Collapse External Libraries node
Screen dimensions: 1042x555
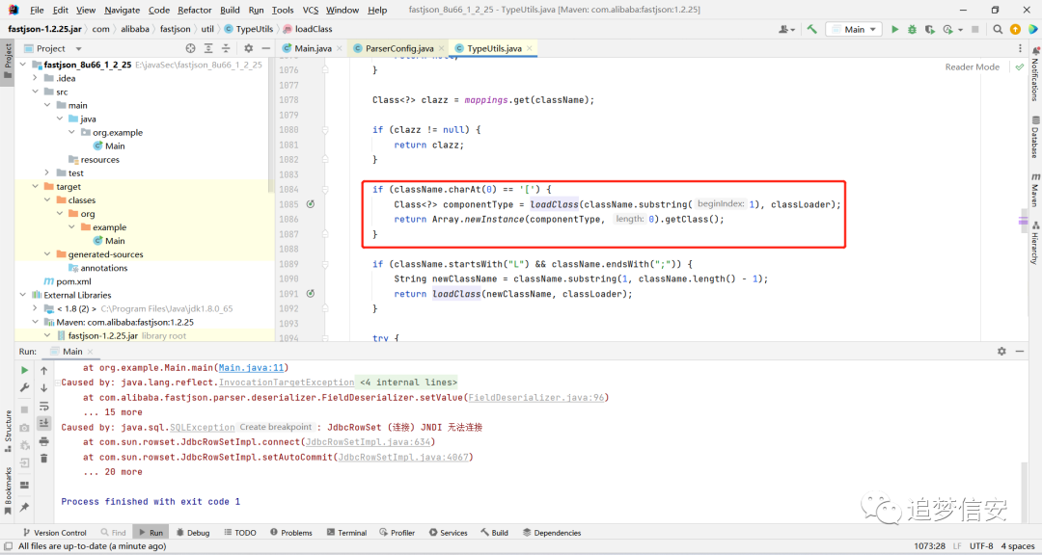(23, 295)
